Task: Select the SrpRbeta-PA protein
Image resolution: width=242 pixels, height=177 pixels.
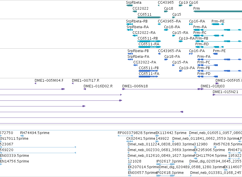Action: (130, 59)
